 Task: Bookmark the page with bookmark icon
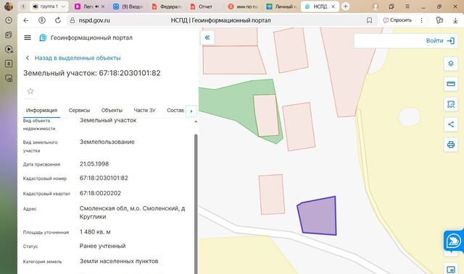coord(369,20)
